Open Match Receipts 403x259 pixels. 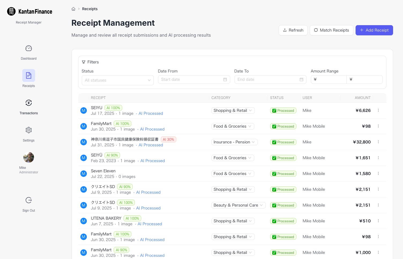[331, 30]
